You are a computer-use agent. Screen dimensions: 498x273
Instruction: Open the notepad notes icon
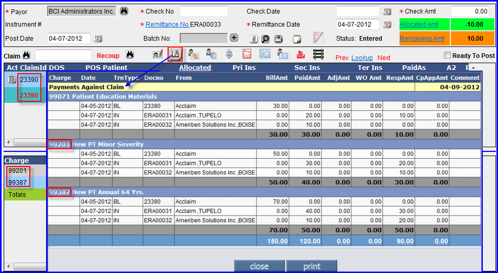[297, 39]
